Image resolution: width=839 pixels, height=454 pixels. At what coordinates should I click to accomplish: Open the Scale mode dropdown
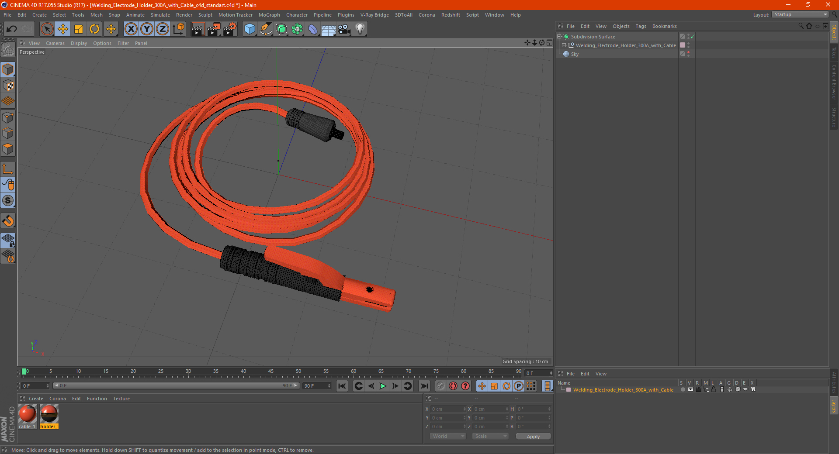click(x=490, y=436)
